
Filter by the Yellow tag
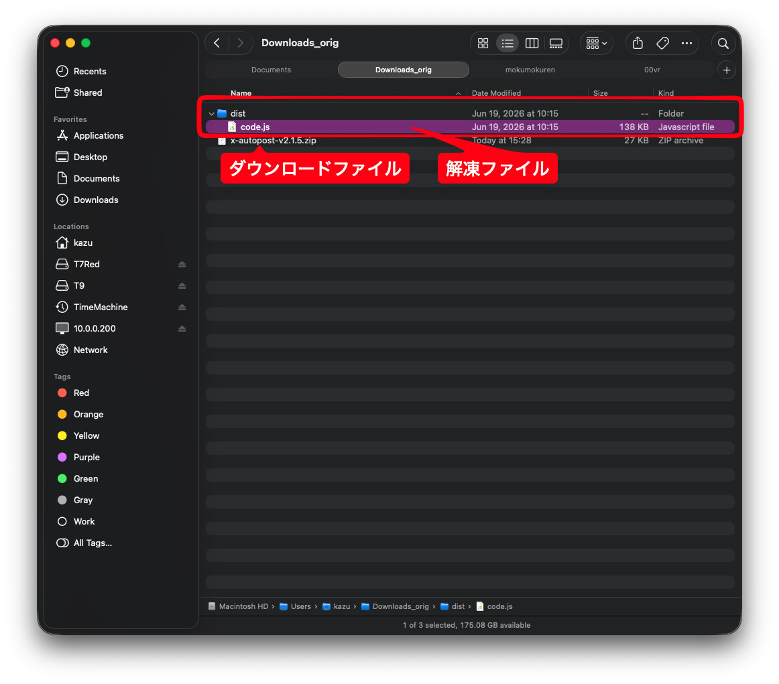click(86, 436)
